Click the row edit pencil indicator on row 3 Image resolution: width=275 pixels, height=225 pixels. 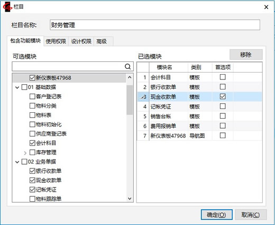142,97
